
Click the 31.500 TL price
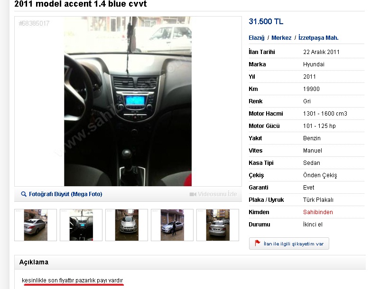pyautogui.click(x=266, y=22)
